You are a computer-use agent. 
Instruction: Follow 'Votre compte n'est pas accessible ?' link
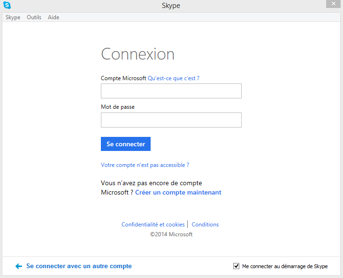tap(145, 165)
